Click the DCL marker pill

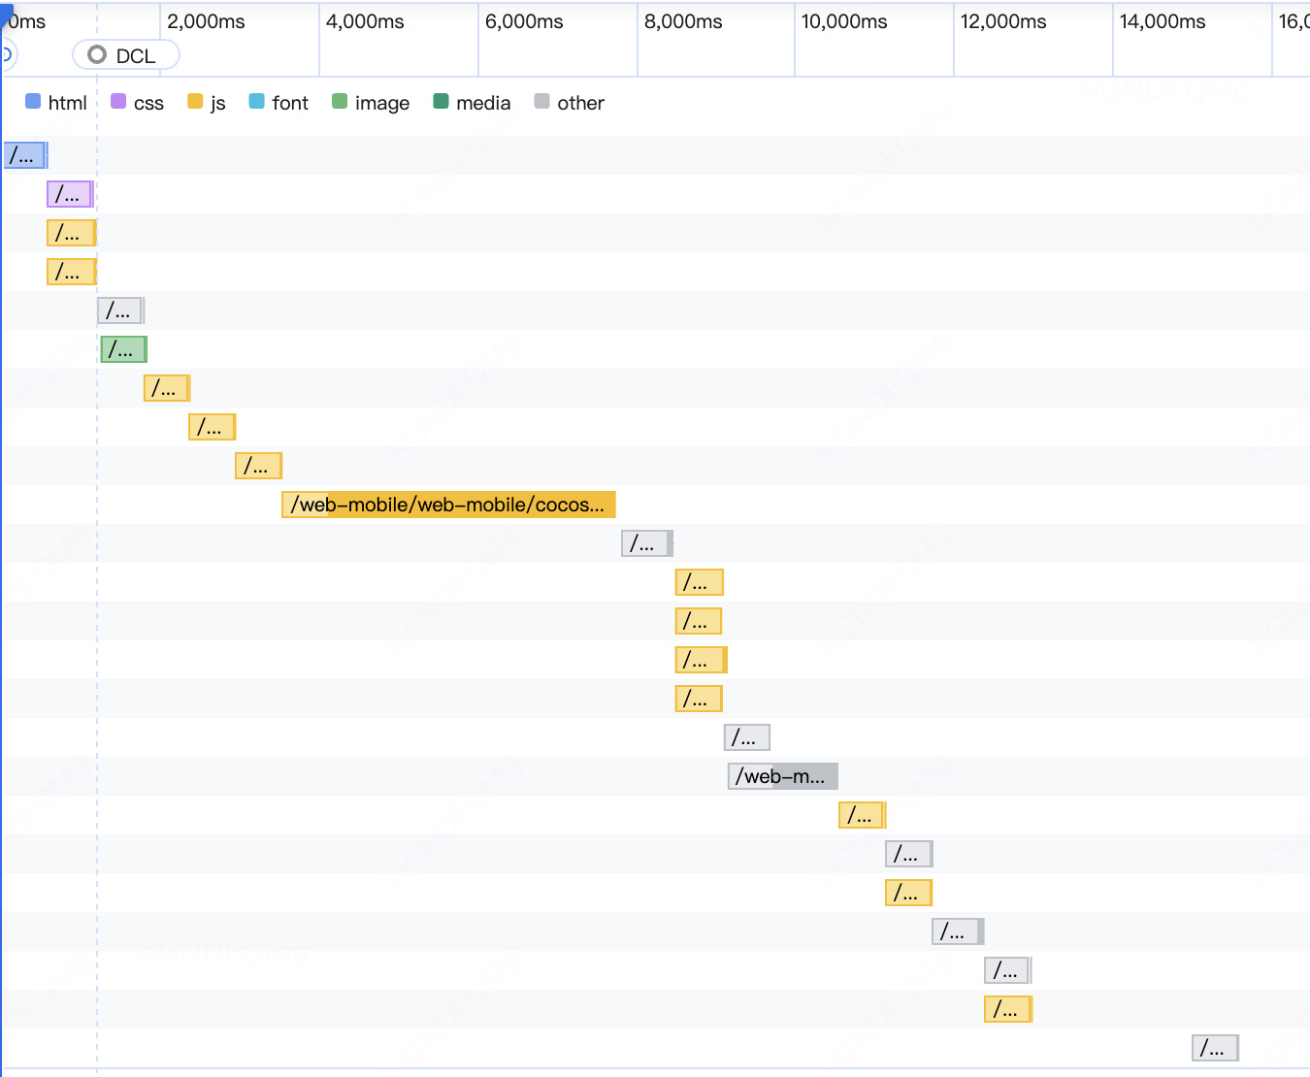126,55
